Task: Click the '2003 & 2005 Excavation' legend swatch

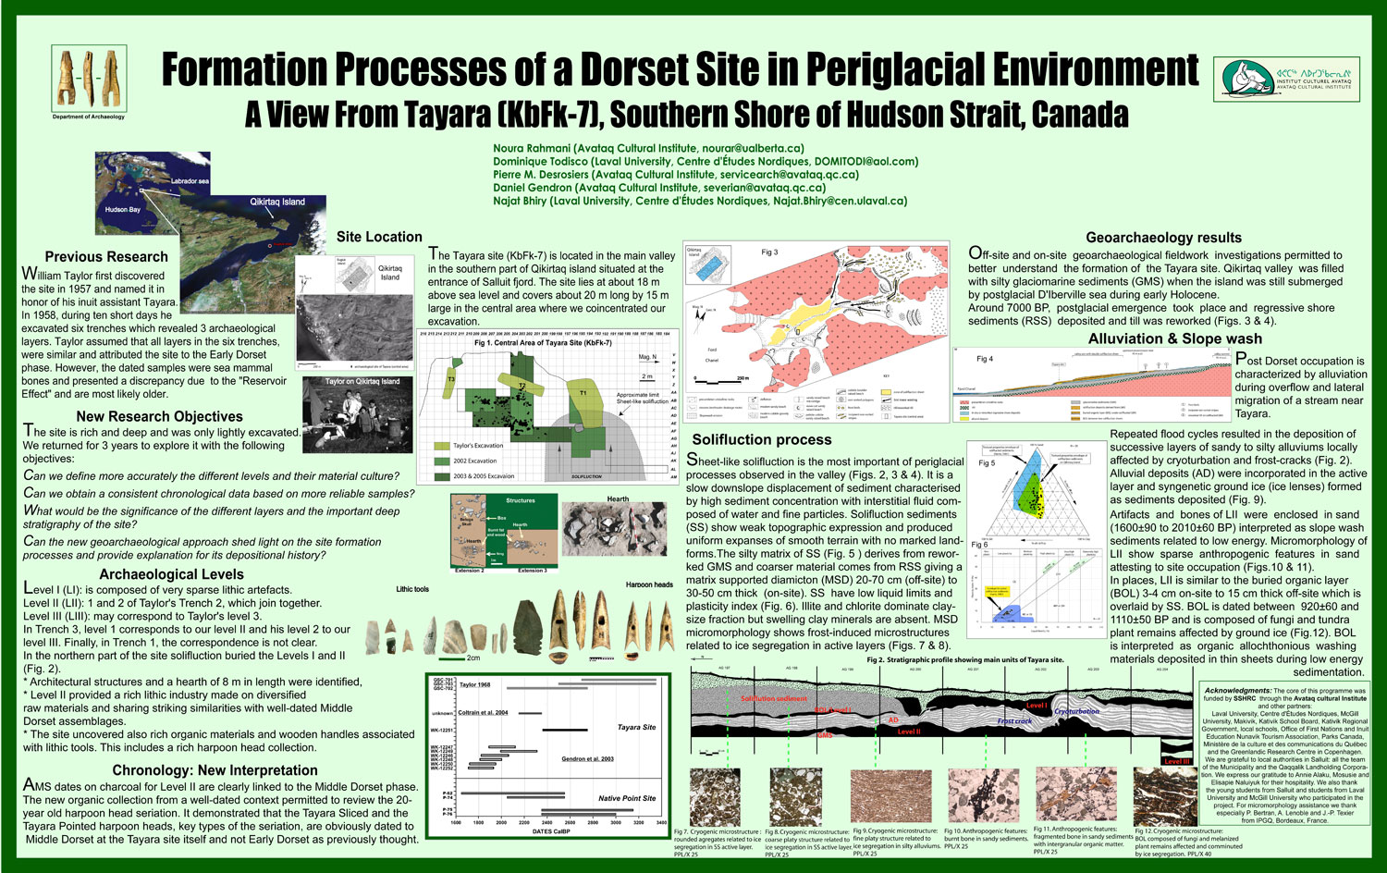Action: (442, 476)
